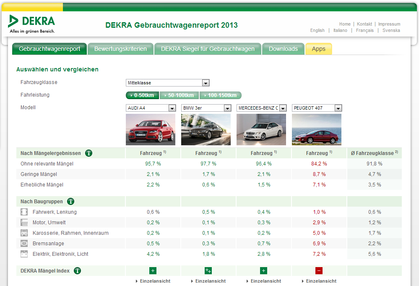Switch language to English
The height and width of the screenshot is (286, 419).
[x=317, y=31]
